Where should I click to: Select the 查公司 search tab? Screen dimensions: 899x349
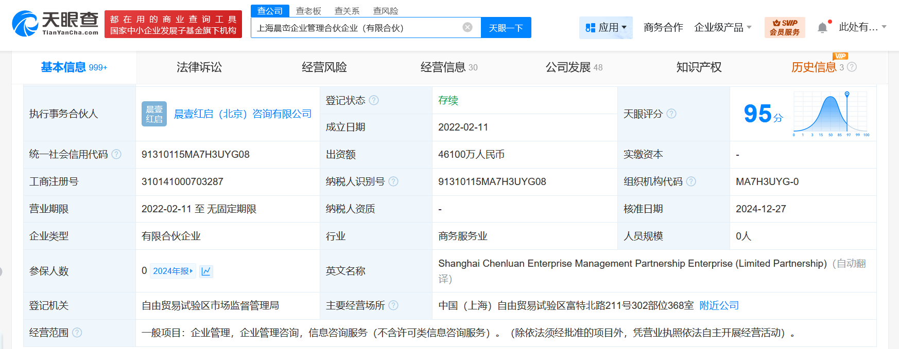270,11
